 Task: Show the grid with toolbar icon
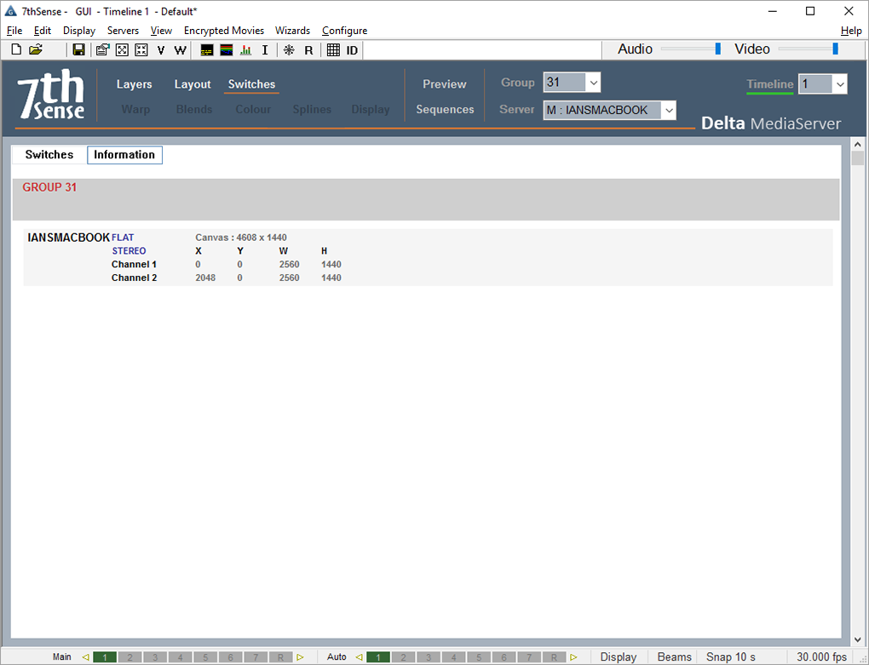click(x=333, y=50)
